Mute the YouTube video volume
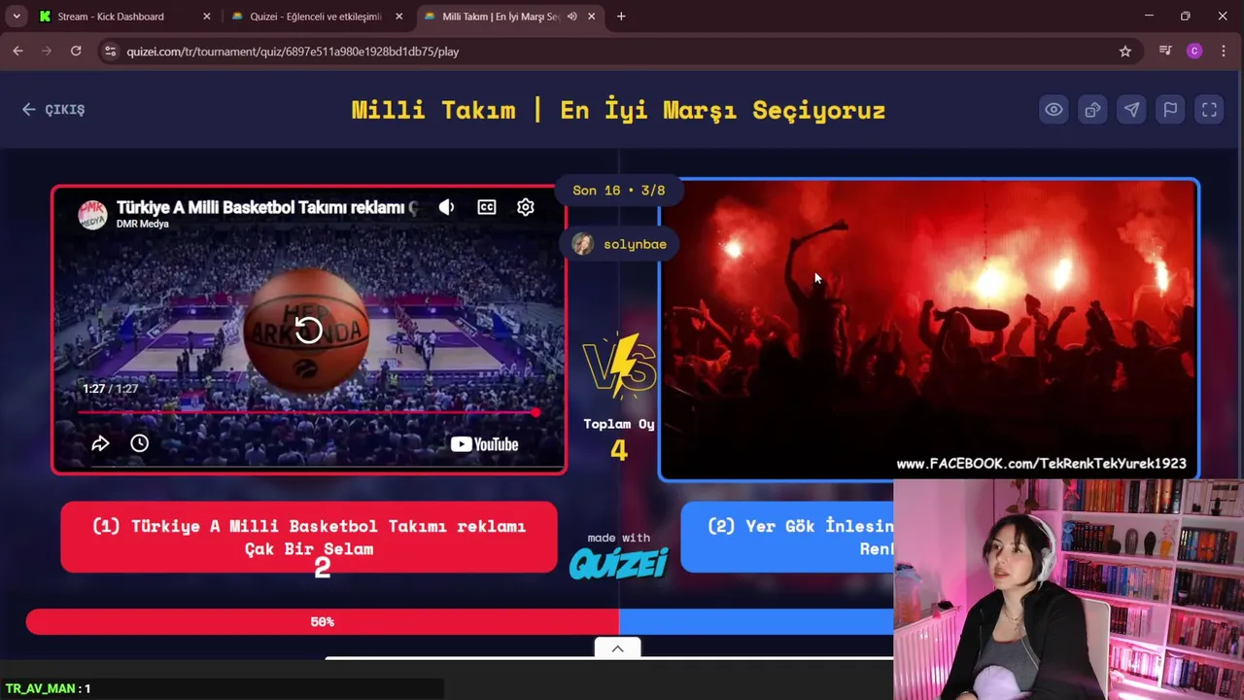Screen dimensions: 1244x700 click(x=446, y=207)
